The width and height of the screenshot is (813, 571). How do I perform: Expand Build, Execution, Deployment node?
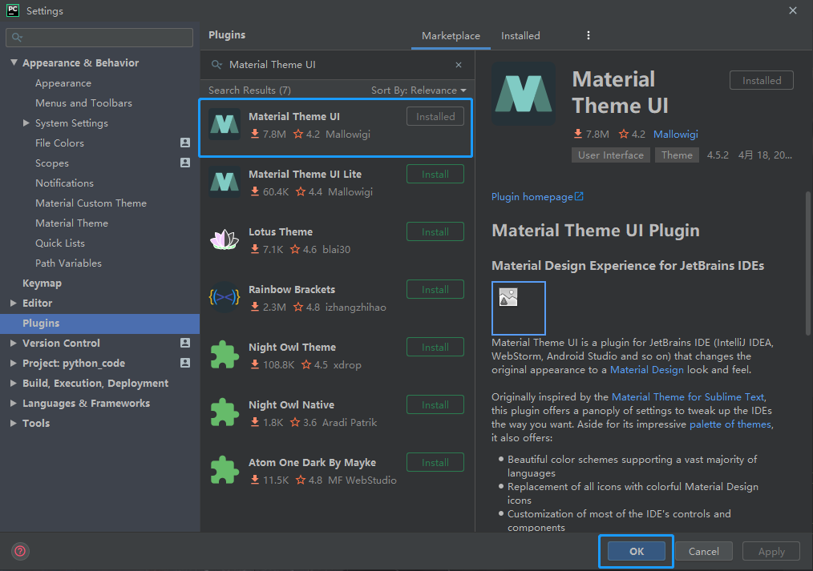[14, 383]
